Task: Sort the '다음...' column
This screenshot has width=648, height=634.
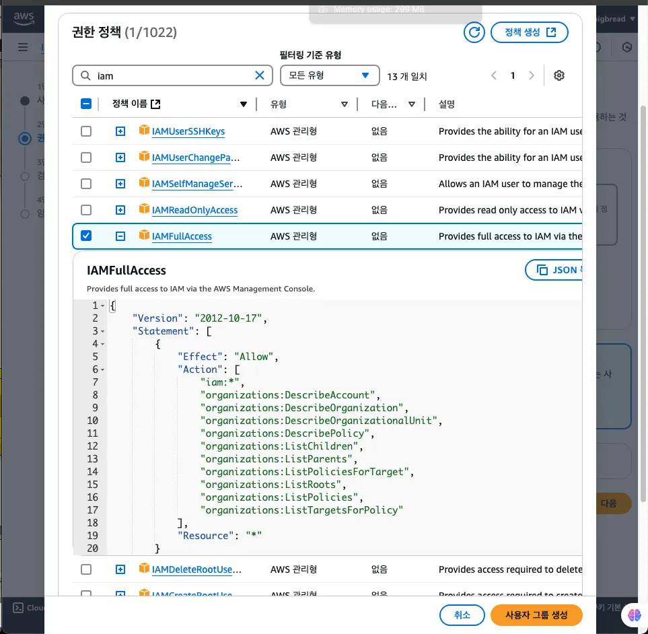Action: 412,104
